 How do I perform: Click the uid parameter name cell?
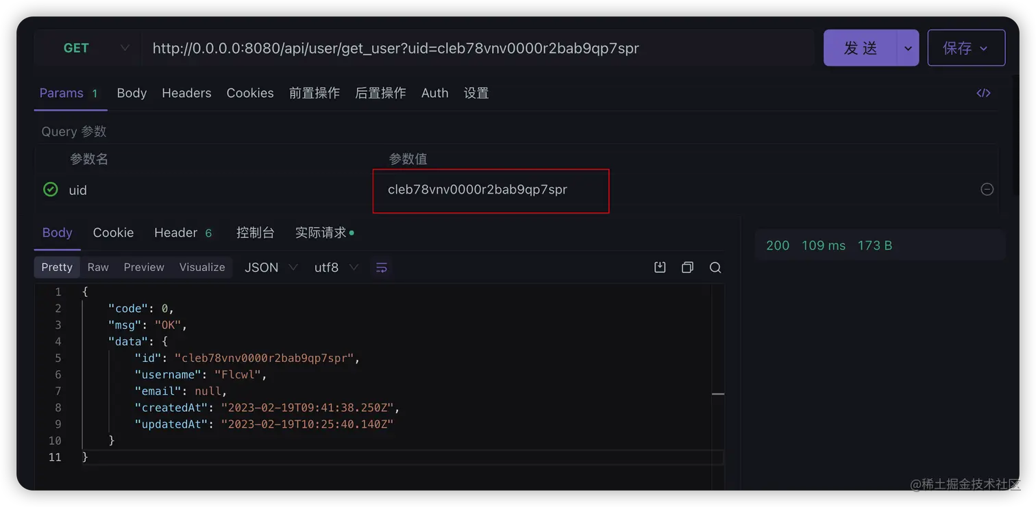pyautogui.click(x=78, y=190)
